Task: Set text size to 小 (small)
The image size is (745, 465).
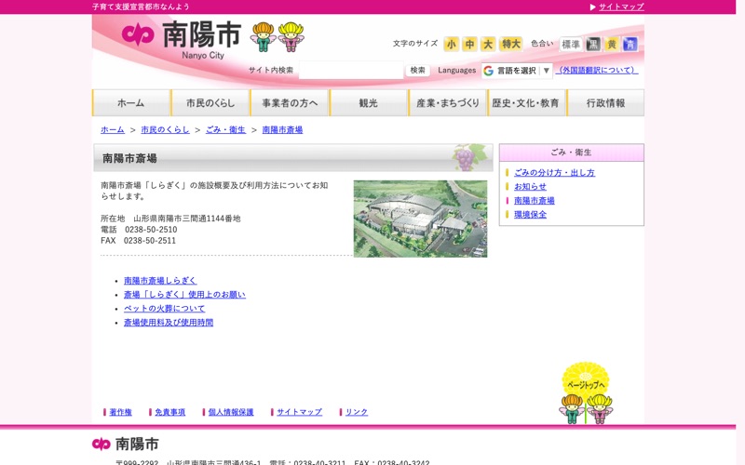Action: (x=451, y=44)
